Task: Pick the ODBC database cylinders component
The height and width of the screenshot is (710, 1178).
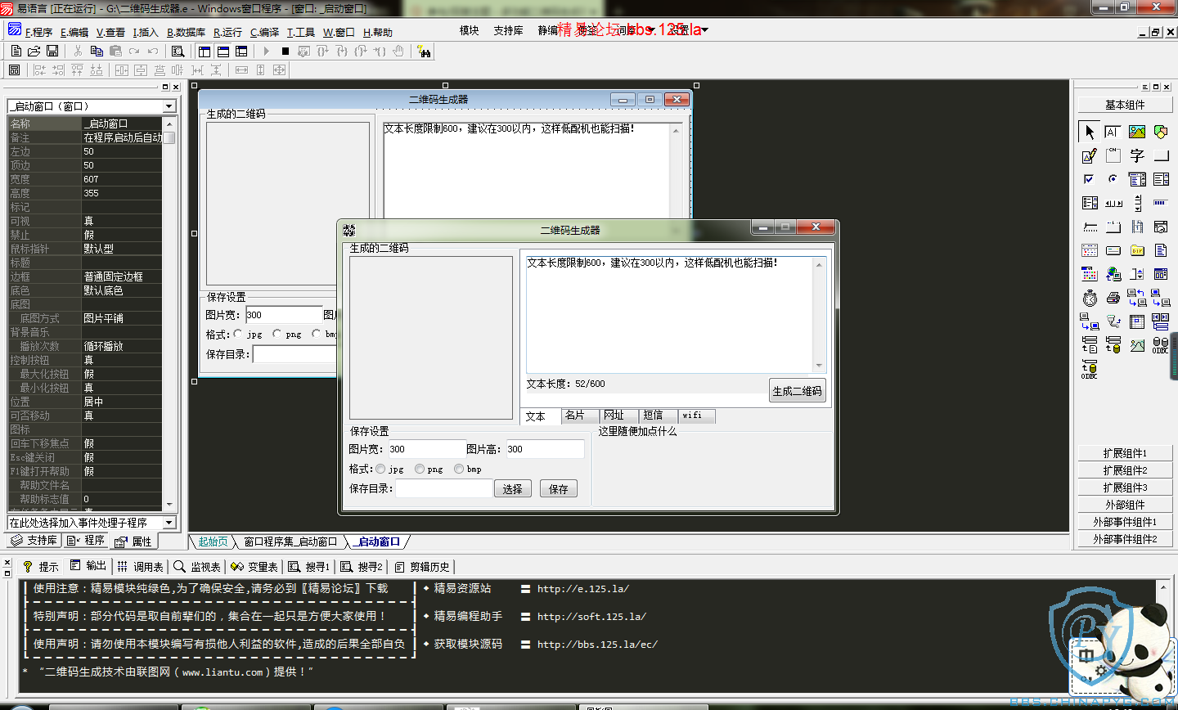Action: (1161, 345)
